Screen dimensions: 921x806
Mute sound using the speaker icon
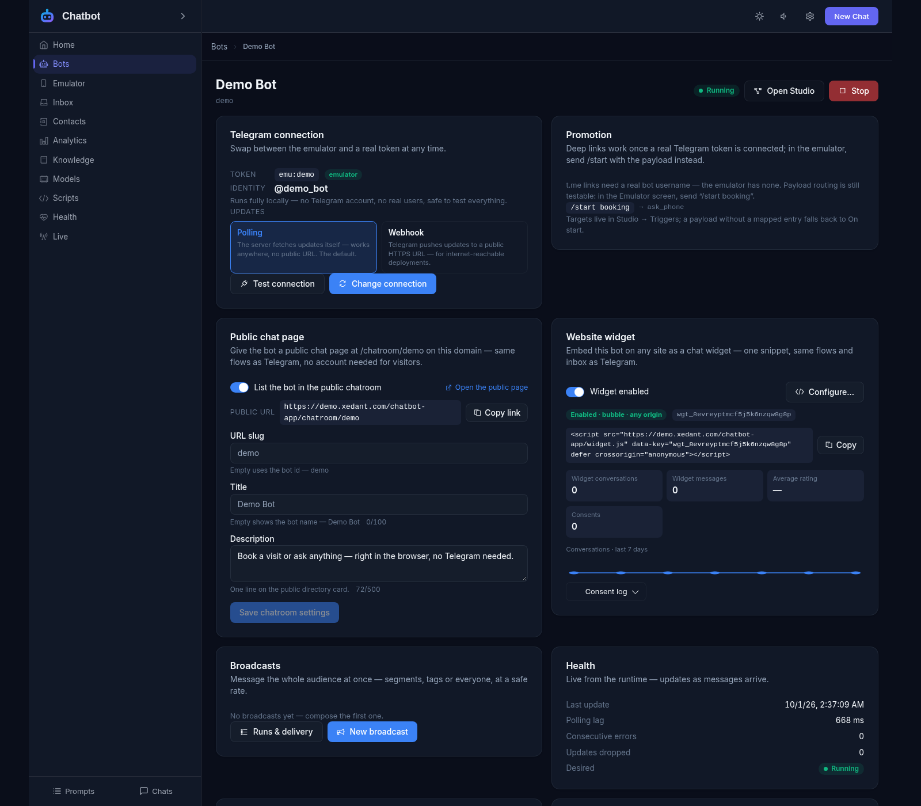click(x=784, y=16)
